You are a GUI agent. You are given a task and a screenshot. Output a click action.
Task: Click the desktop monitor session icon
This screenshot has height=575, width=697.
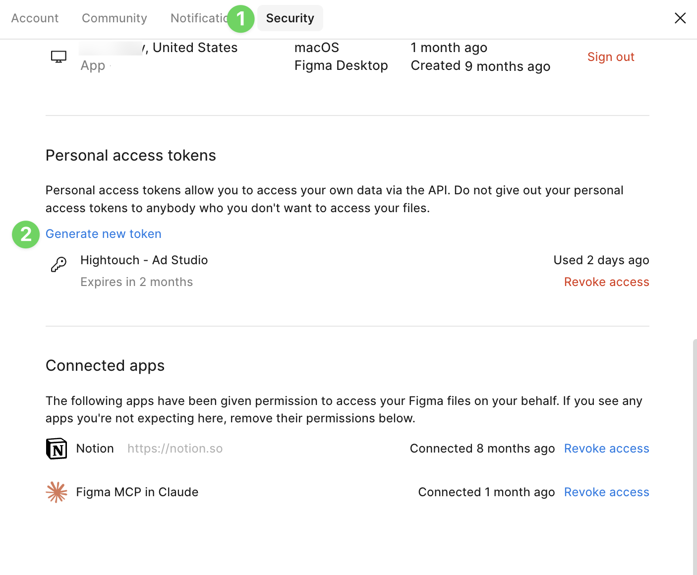coord(58,57)
